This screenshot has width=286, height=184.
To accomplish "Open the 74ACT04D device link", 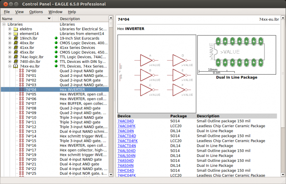I will pyautogui.click(x=127, y=136).
